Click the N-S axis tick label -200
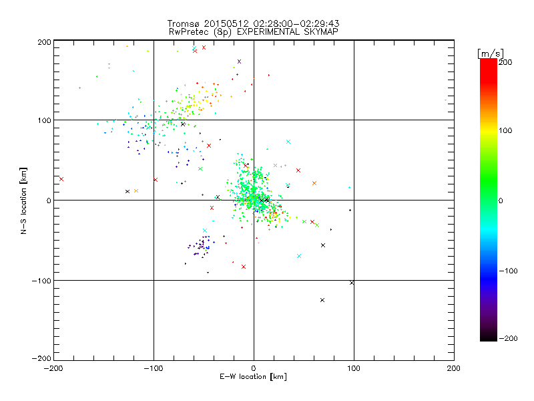 (41, 359)
